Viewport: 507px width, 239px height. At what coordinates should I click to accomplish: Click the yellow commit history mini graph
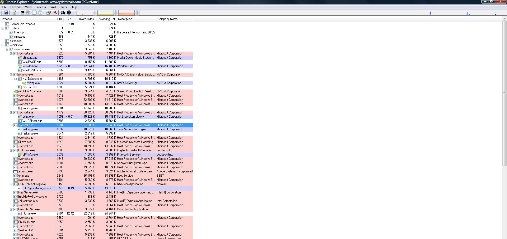106,13
